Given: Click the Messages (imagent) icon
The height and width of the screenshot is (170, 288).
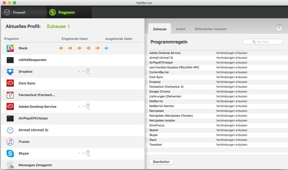Looking at the screenshot, I should pyautogui.click(x=10, y=165).
